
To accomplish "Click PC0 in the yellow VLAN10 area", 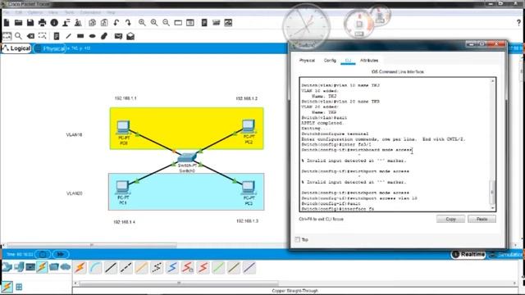I will (x=123, y=128).
